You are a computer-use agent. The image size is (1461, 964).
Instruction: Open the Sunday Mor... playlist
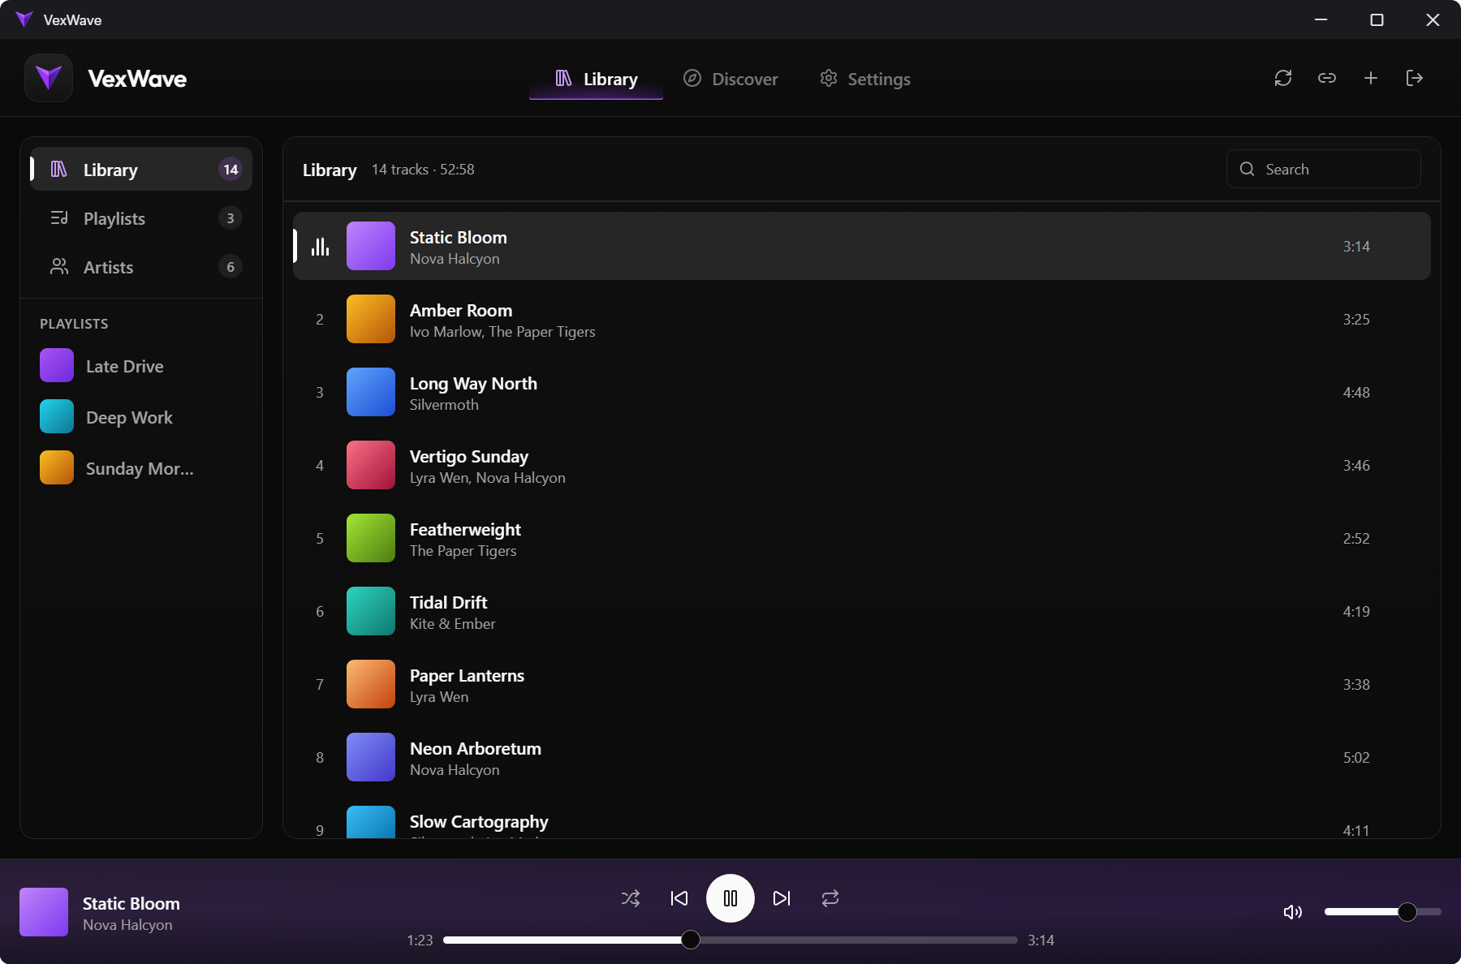click(x=141, y=468)
